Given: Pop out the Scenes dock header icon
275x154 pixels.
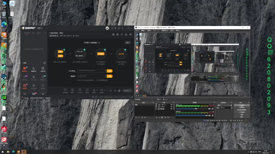Looking at the screenshot, I should [153, 102].
